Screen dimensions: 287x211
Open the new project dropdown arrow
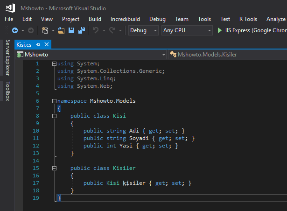pyautogui.click(x=53, y=30)
